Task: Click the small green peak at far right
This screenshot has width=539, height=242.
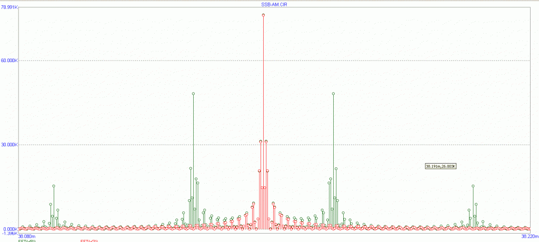Action: [473, 186]
